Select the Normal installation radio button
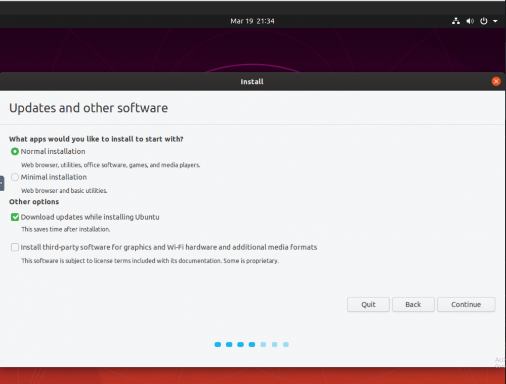Viewport: 506px width, 384px height. (15, 151)
